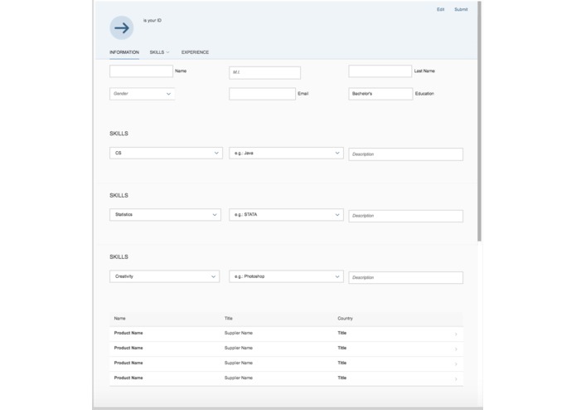Open the e.g.: Java dropdown
Viewport: 576px width, 410px height.
click(x=286, y=153)
